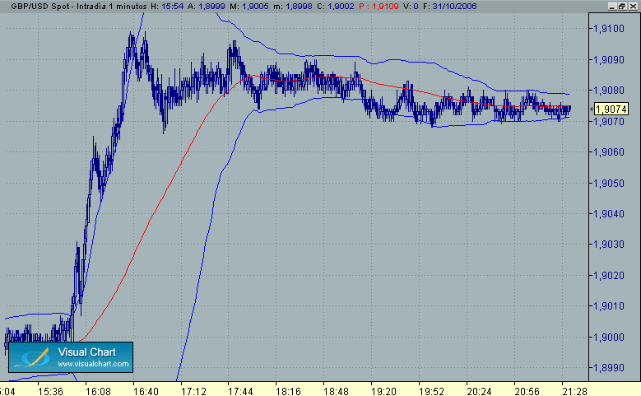Click the 20:24 time axis label

click(x=479, y=392)
